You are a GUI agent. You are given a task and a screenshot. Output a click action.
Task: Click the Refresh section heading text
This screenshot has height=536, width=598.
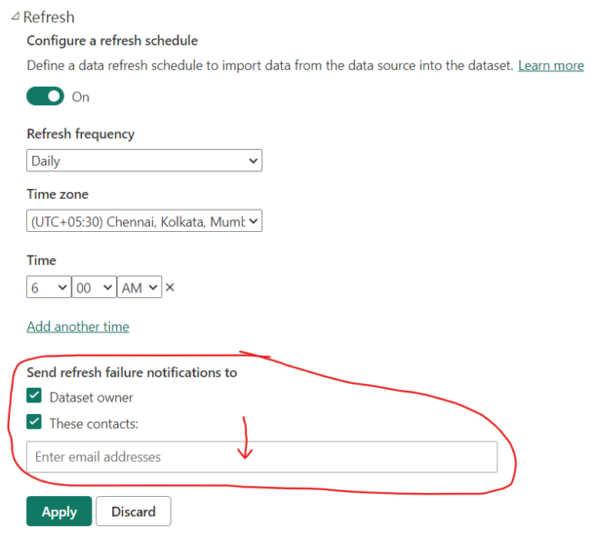tap(50, 18)
